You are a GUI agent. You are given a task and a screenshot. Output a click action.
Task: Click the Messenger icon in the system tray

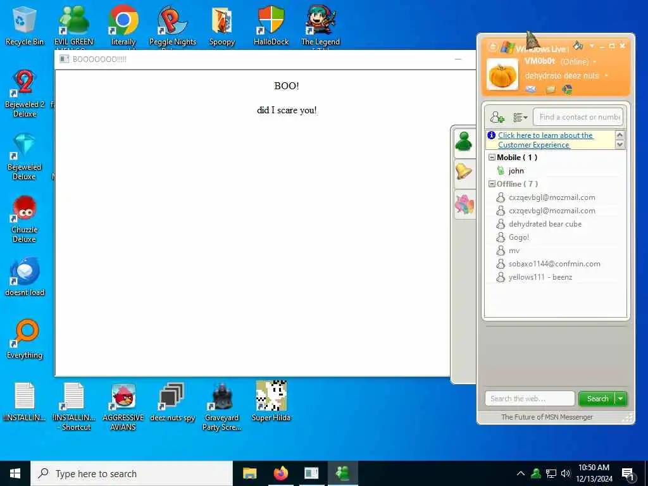tap(536, 473)
